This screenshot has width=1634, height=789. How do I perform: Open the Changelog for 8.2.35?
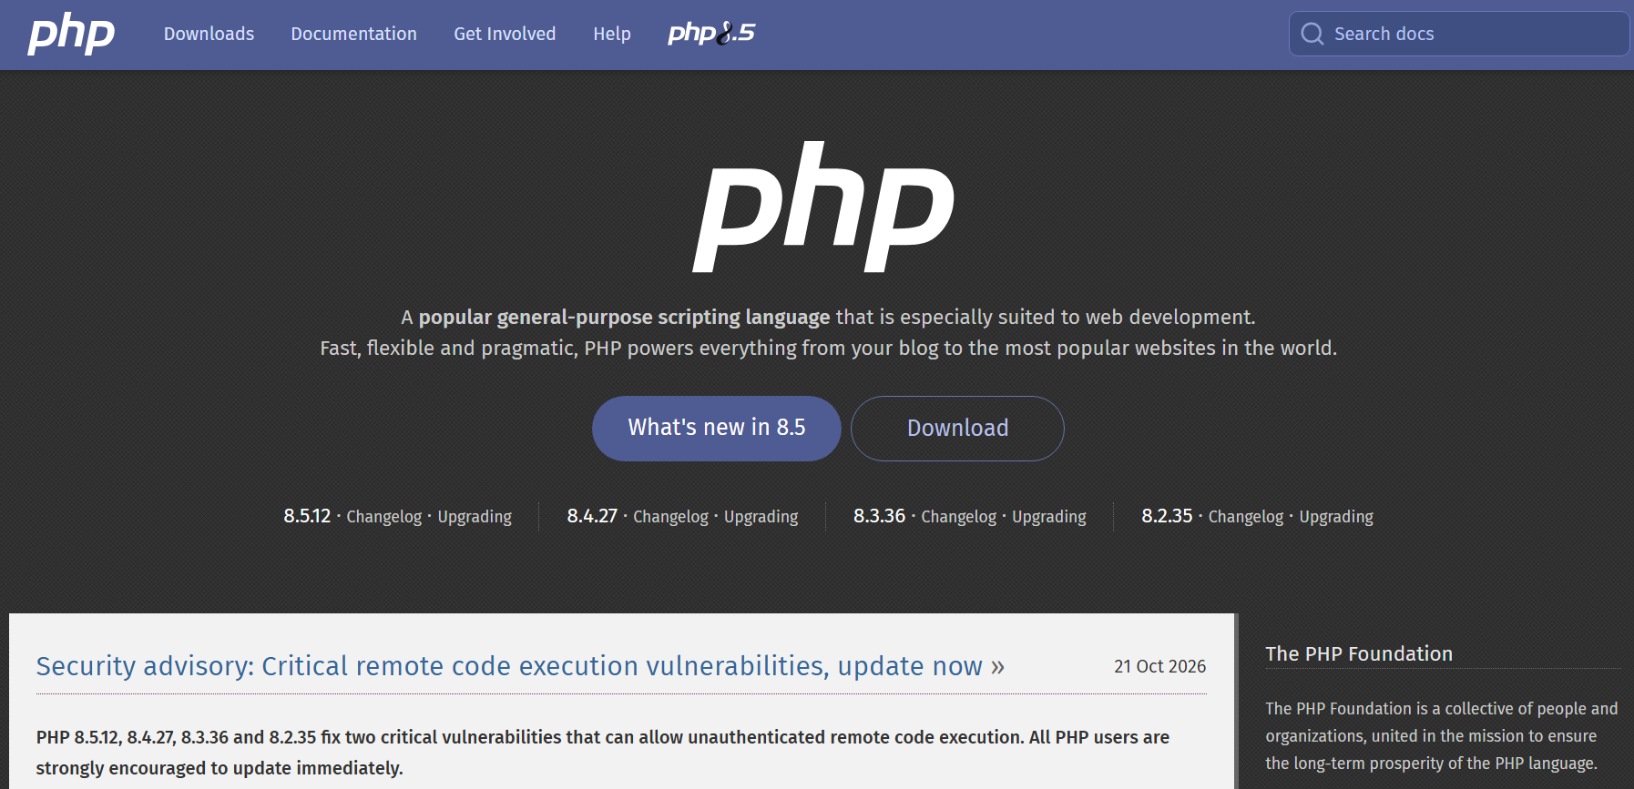pos(1246,517)
